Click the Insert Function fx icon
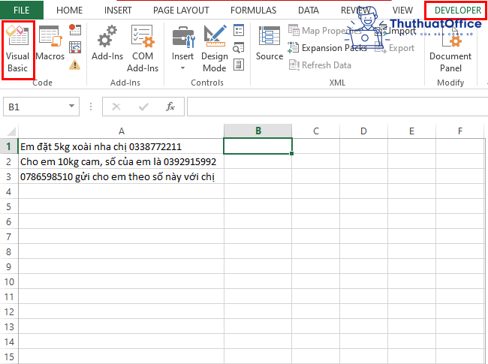Viewport: 488px width, 364px height. click(x=170, y=107)
